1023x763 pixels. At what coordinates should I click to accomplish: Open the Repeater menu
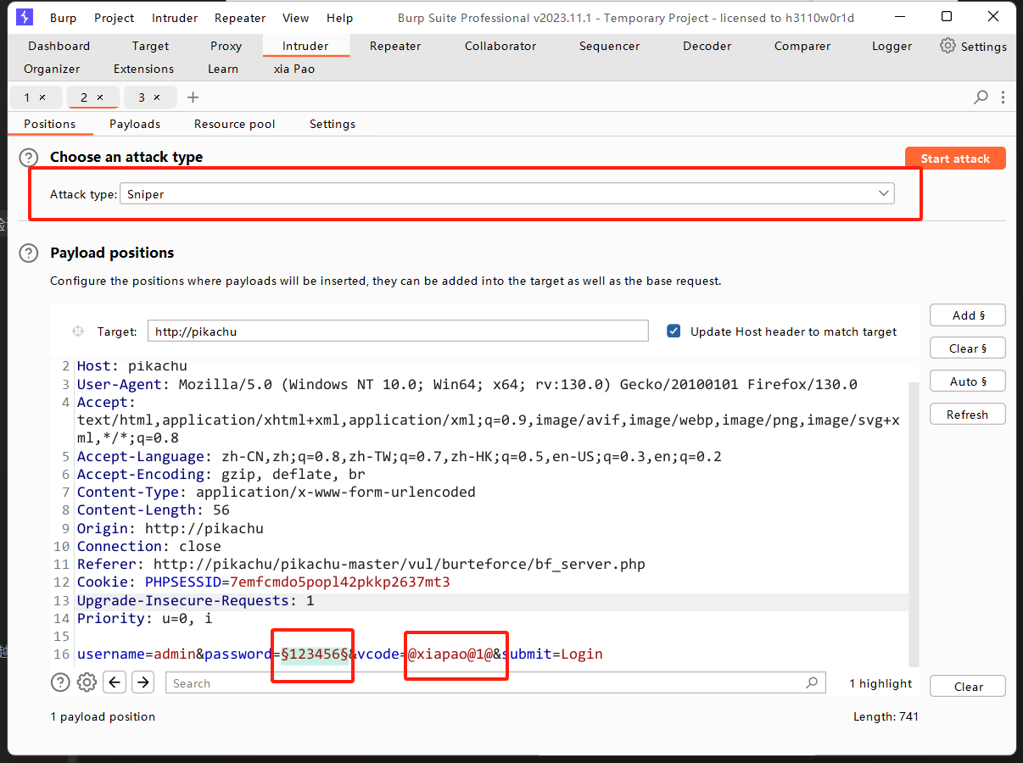tap(240, 18)
